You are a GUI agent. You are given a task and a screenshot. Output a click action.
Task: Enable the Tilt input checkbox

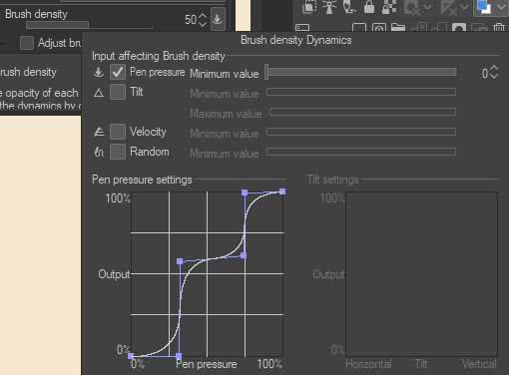pos(118,92)
